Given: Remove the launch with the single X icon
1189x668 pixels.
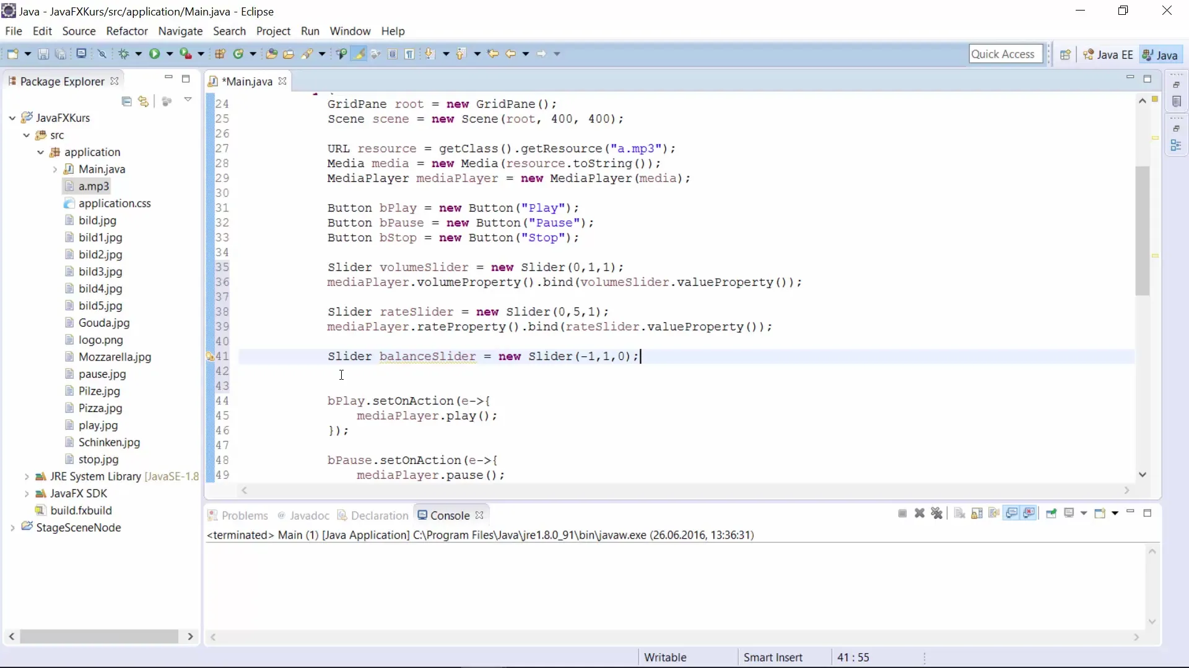Looking at the screenshot, I should click(920, 513).
